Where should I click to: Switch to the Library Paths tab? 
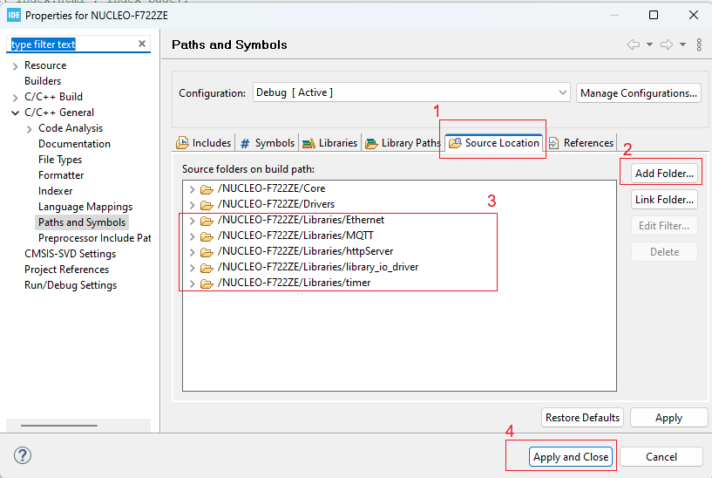403,143
